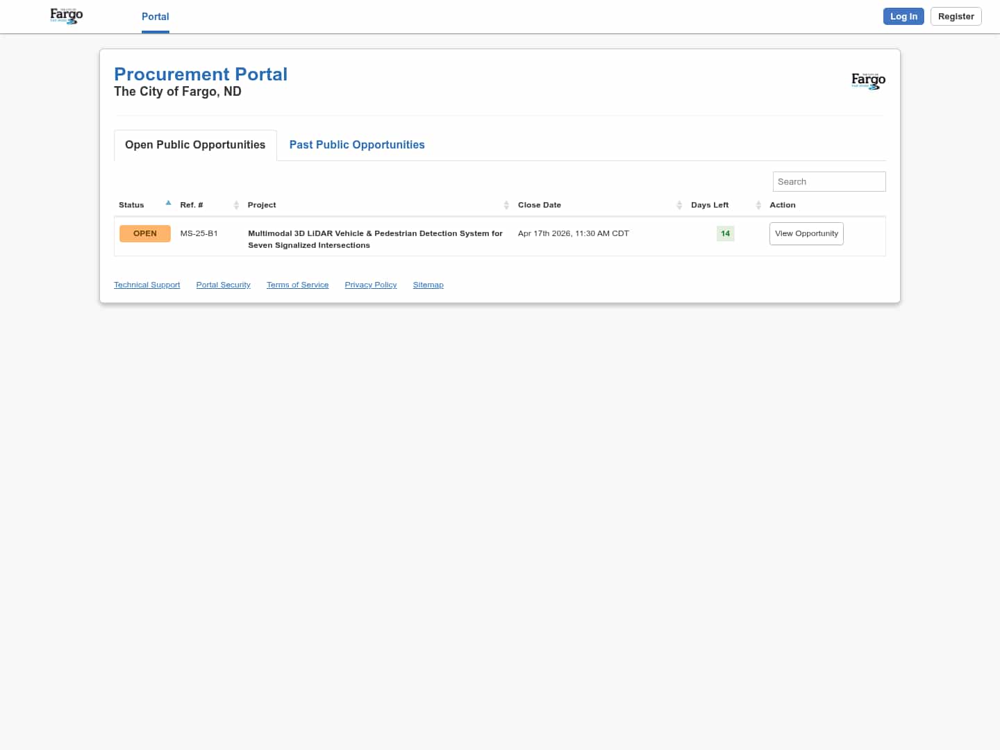Image resolution: width=1000 pixels, height=750 pixels.
Task: Focus the Search input field
Action: click(828, 181)
